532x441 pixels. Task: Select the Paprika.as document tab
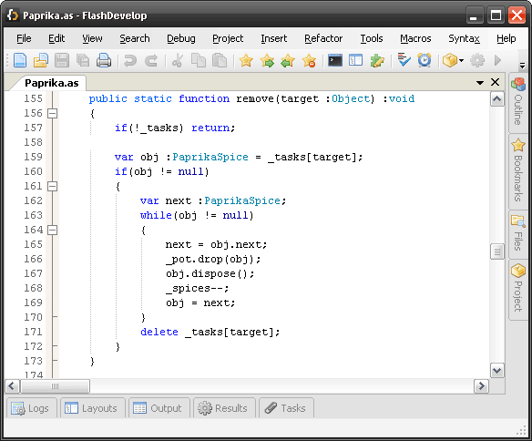52,83
